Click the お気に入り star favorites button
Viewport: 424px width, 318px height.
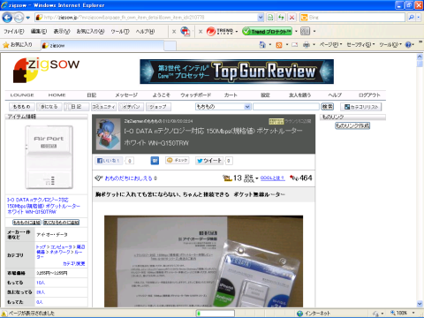click(18, 45)
